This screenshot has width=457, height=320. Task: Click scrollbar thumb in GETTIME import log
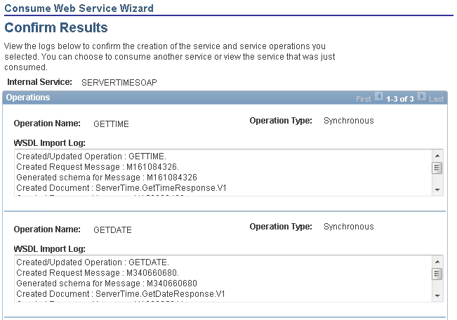tap(437, 168)
